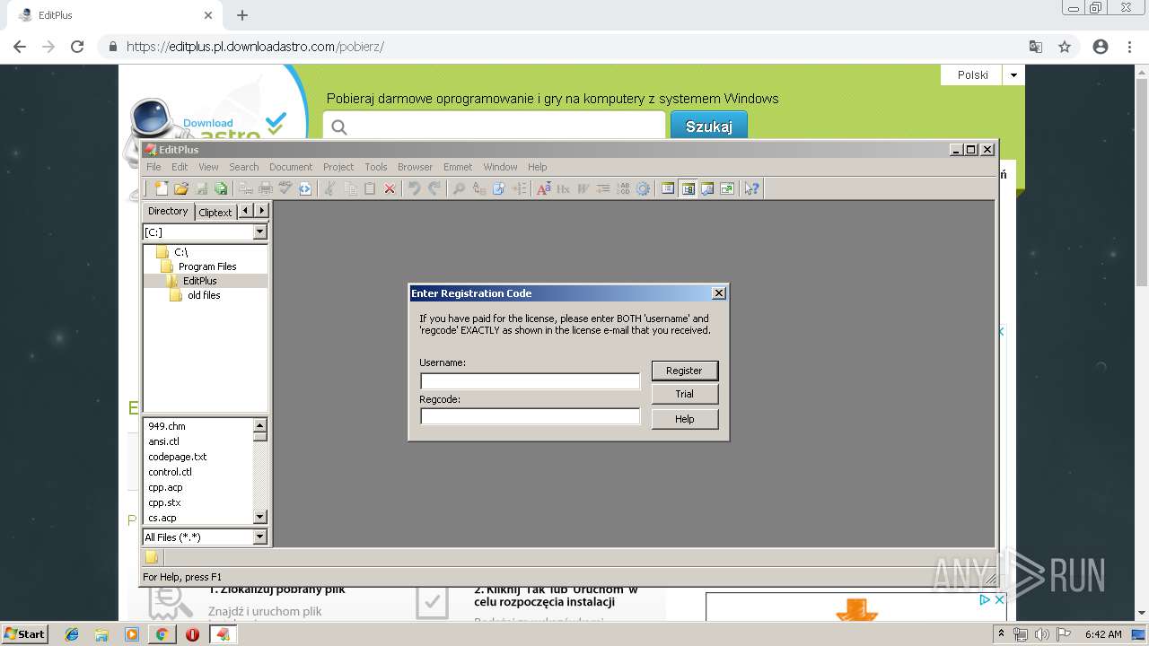Open the Edit menu

[180, 167]
